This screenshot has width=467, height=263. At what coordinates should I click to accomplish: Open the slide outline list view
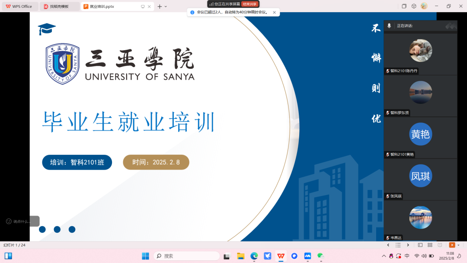pos(398,245)
